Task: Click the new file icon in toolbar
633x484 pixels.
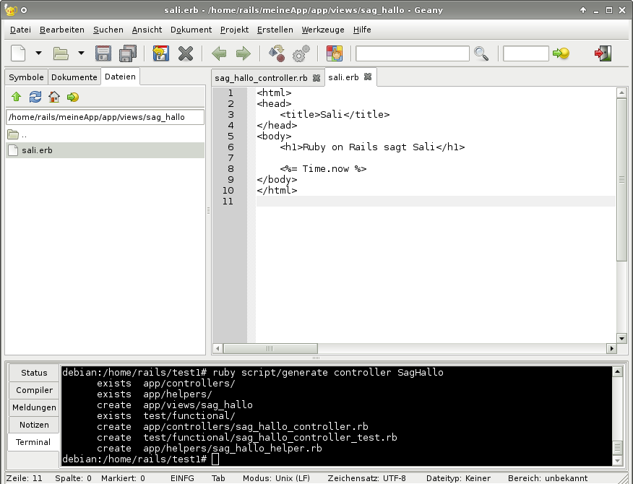Action: pos(19,53)
